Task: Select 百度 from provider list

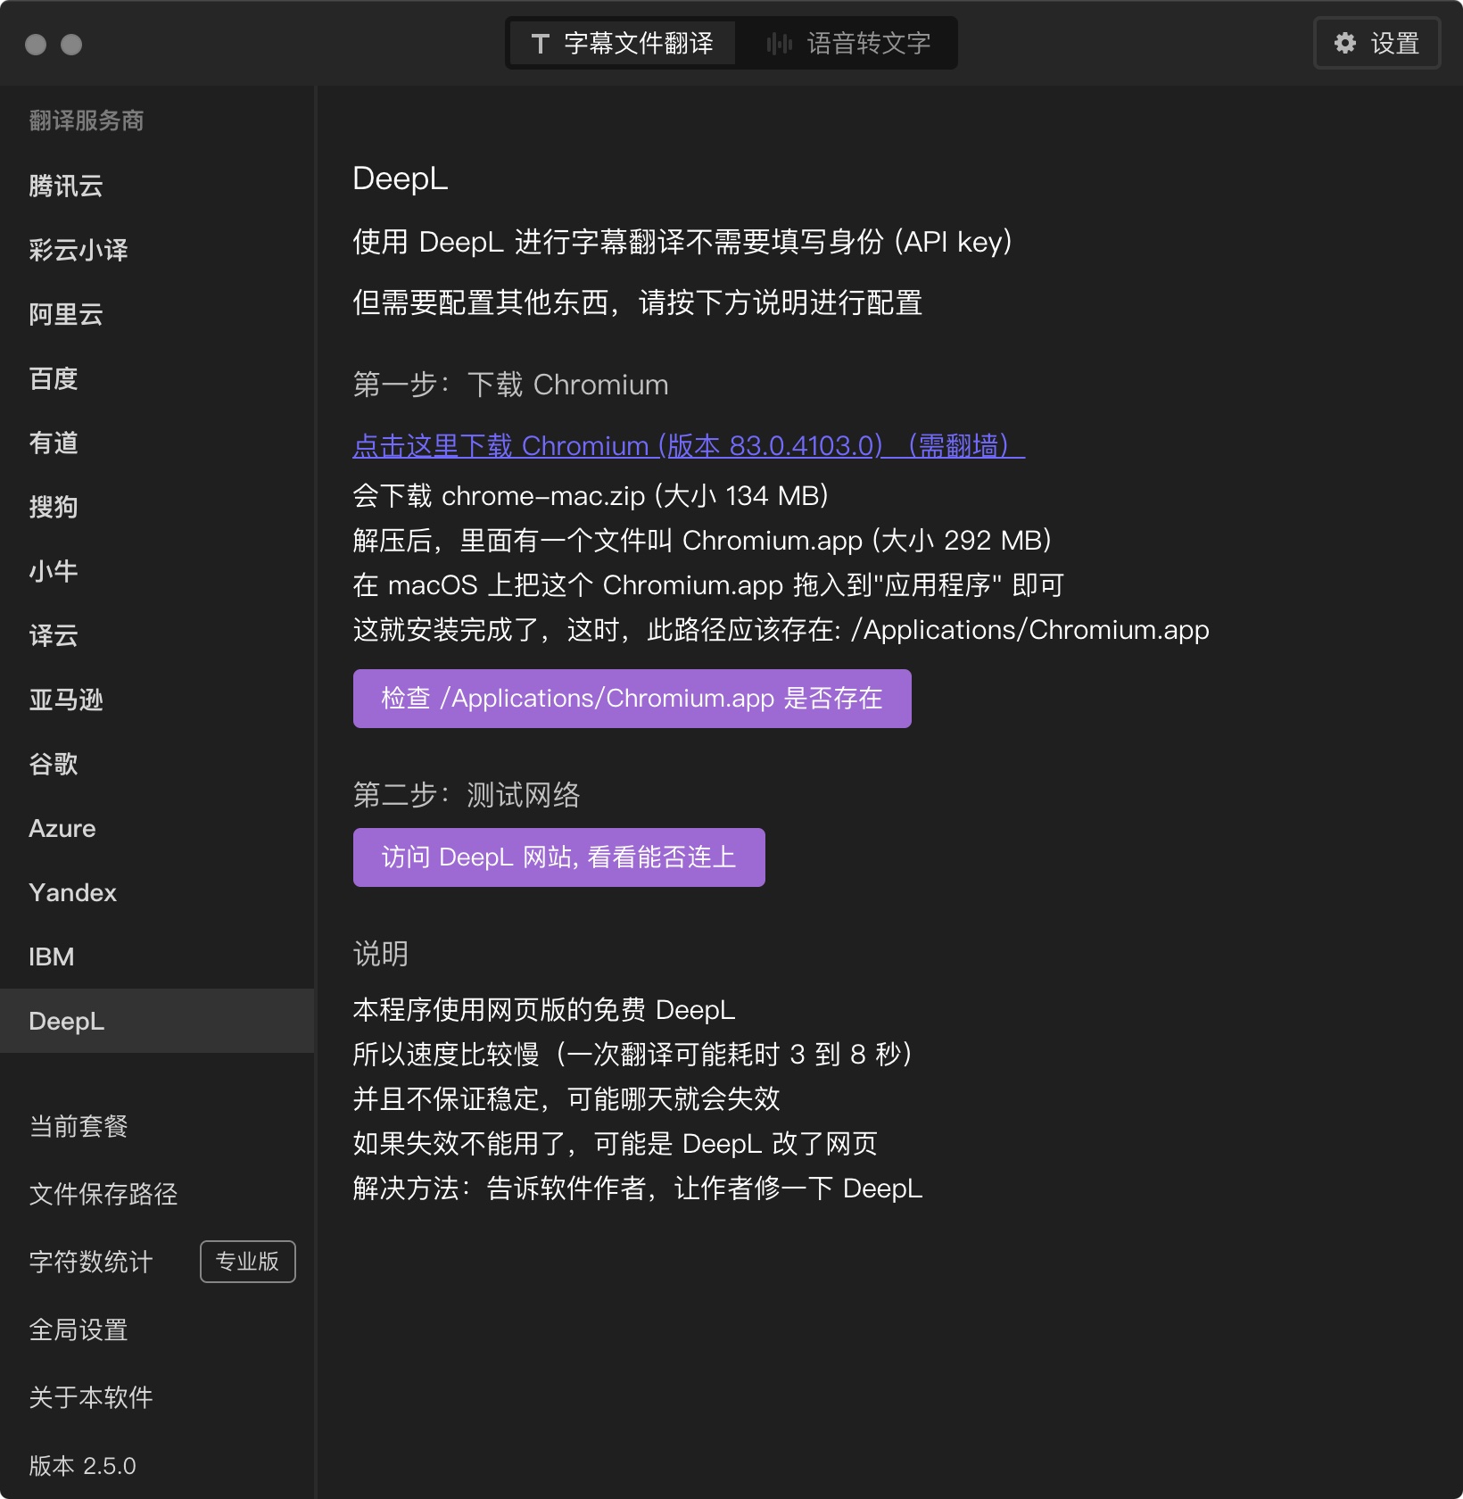Action: point(54,378)
